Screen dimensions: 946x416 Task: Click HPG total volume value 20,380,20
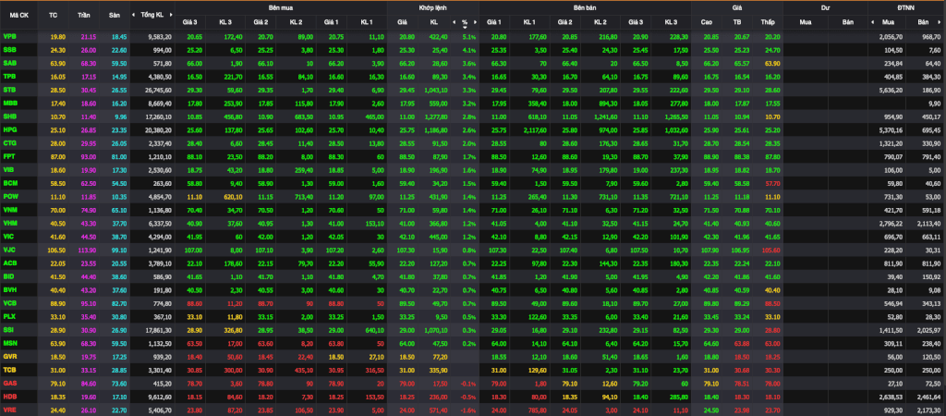[x=159, y=129]
